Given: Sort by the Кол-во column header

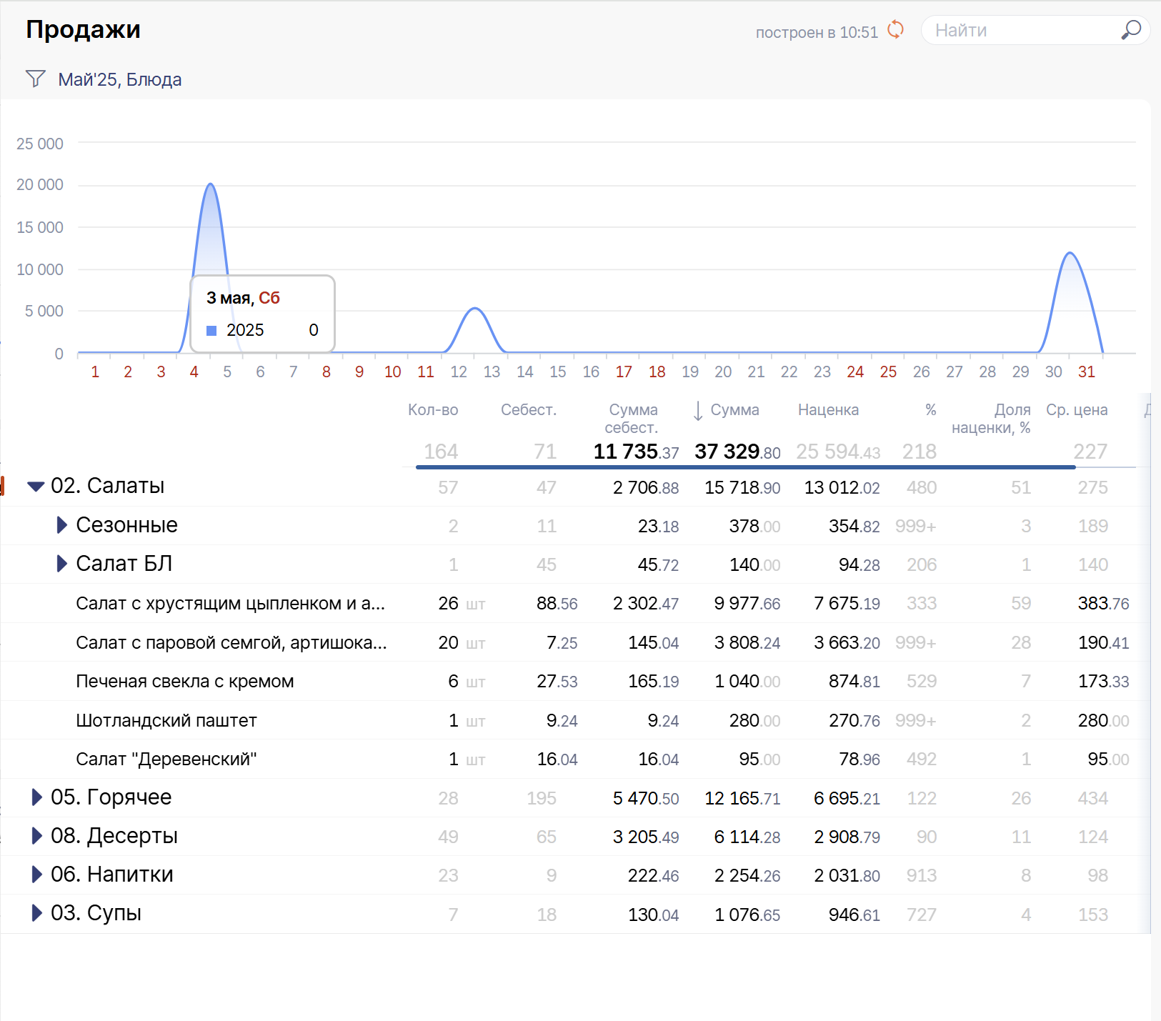Looking at the screenshot, I should click(432, 410).
